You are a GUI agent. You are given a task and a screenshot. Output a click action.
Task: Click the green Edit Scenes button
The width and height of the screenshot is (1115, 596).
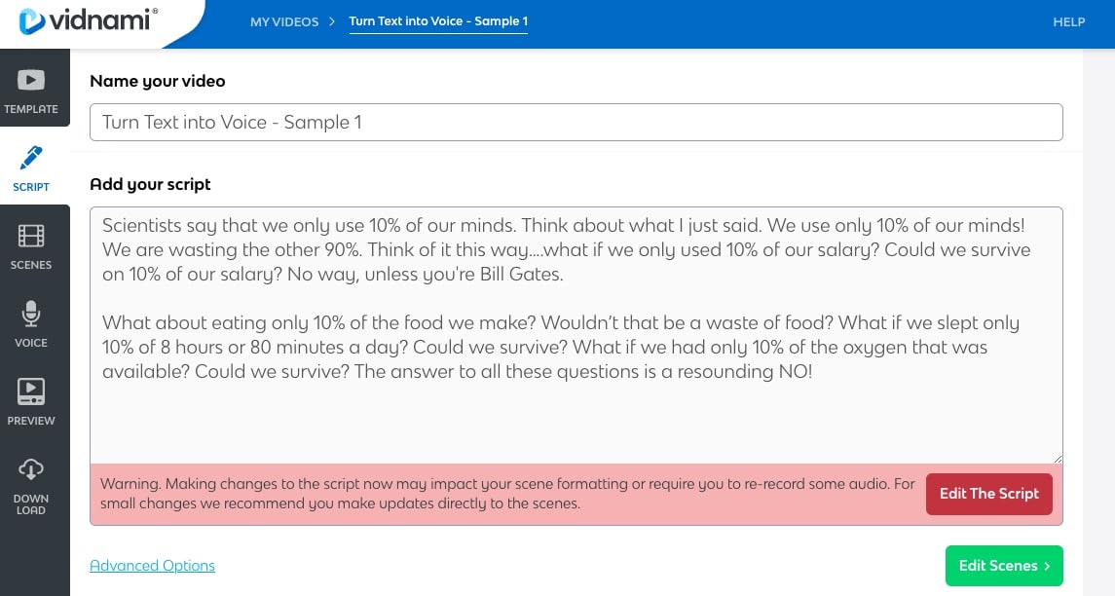[1003, 566]
